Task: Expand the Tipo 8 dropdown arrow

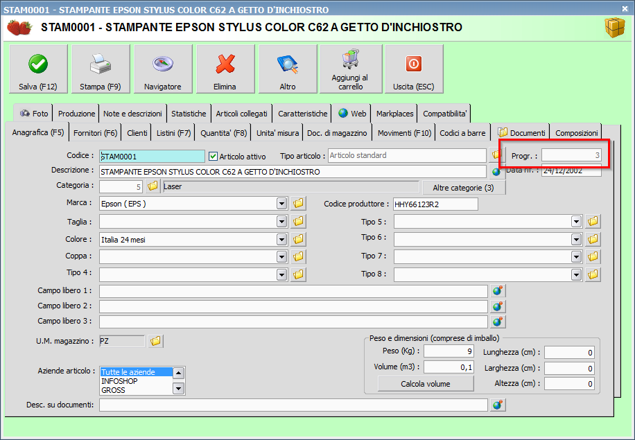Action: pos(576,274)
